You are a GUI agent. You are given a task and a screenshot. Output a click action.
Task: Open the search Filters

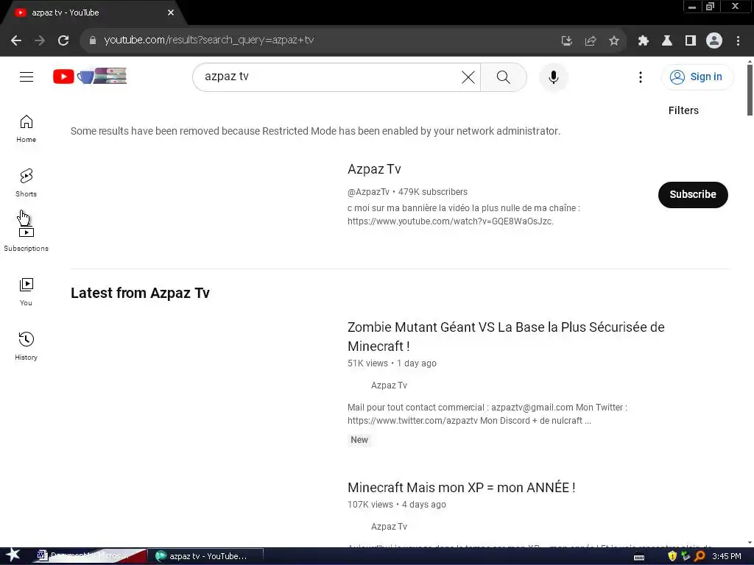coord(683,110)
